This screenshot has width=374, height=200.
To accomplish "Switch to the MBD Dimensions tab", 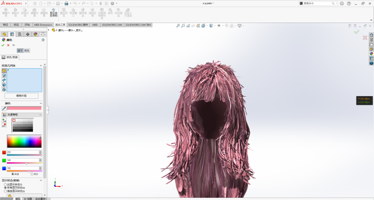I will coord(43,25).
